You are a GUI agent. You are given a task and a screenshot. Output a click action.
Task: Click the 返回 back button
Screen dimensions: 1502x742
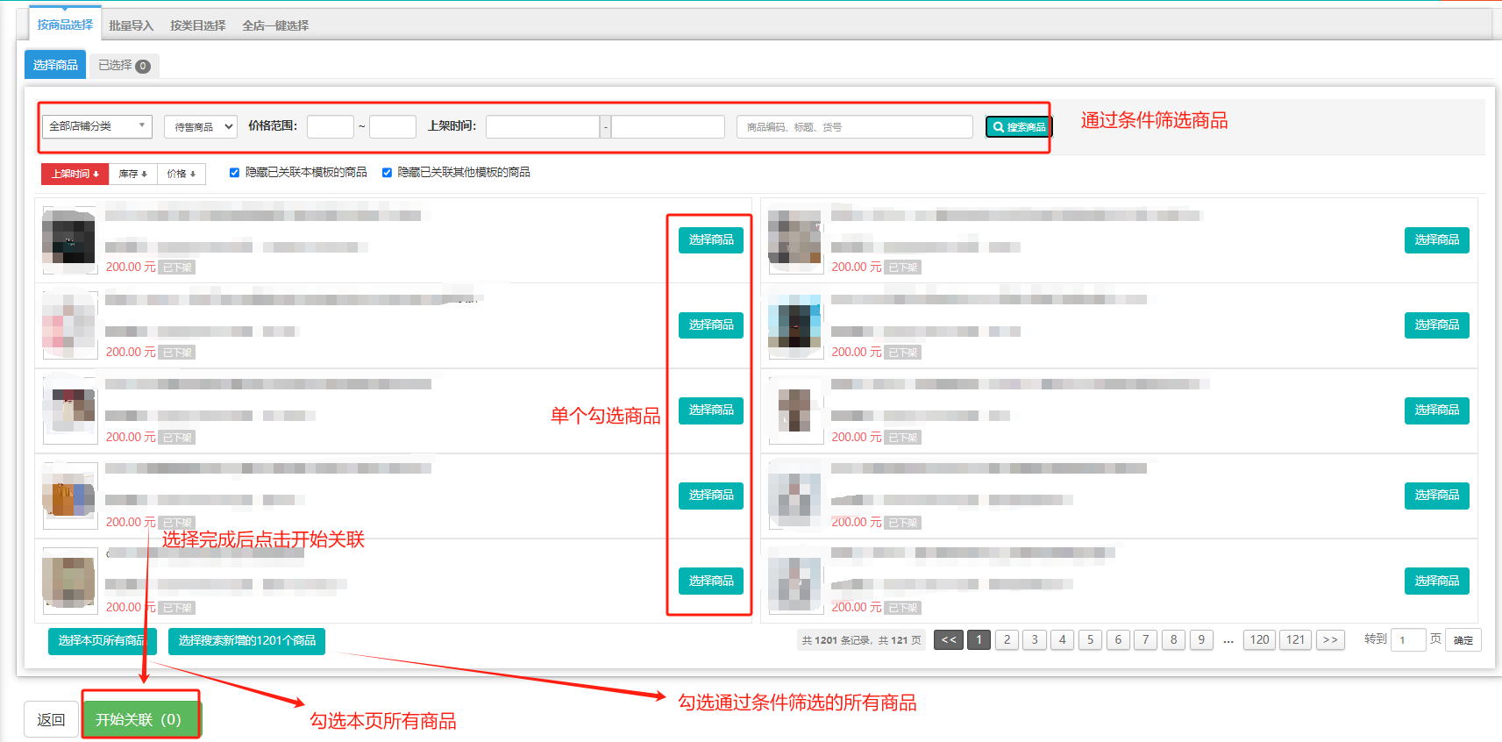point(51,720)
